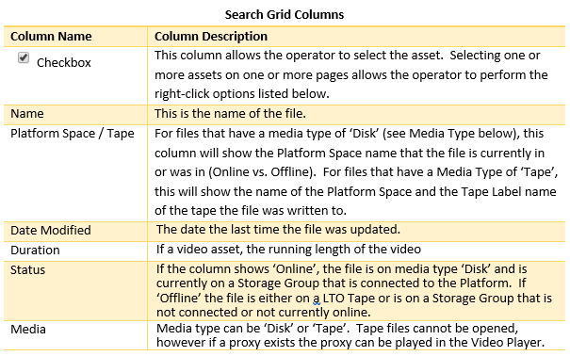
Task: Select the 'Column Description' header cell
Action: (x=356, y=37)
